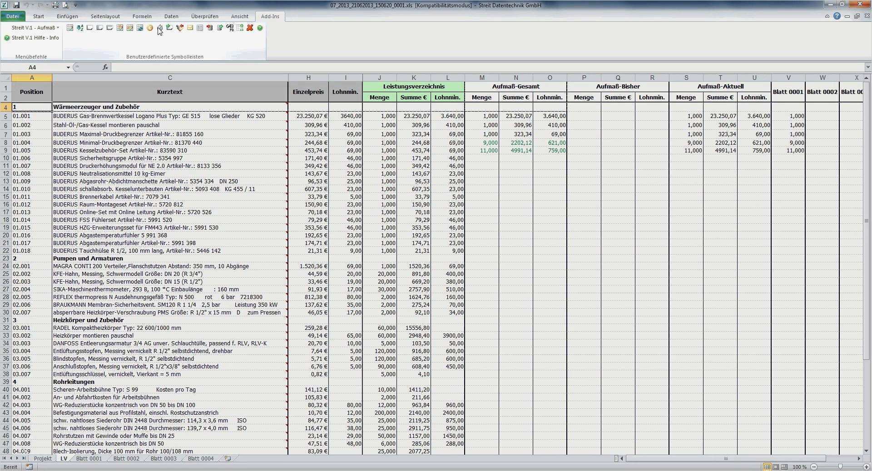Switch to the Formeln ribbon tab
This screenshot has width=872, height=471.
[x=142, y=16]
